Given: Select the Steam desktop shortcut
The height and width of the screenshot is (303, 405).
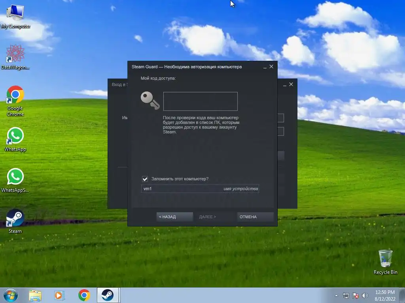Looking at the screenshot, I should click(x=15, y=221).
